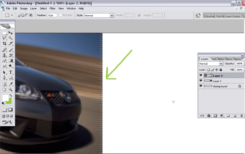Select the Healing Brush tool

pyautogui.click(x=4, y=50)
